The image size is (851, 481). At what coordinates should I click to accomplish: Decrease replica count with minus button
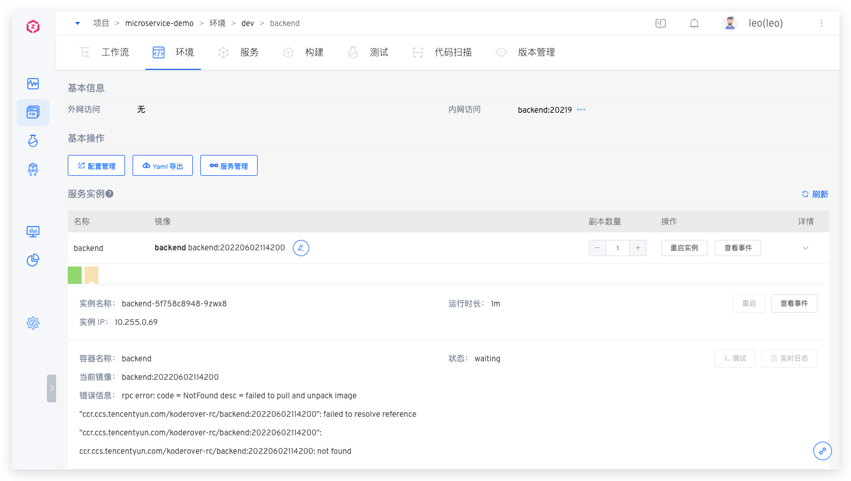(597, 248)
